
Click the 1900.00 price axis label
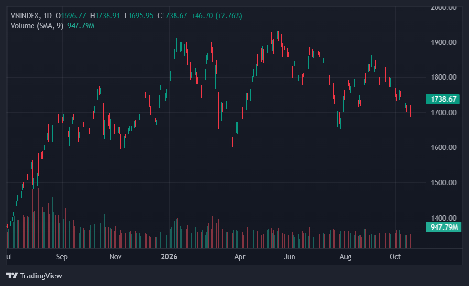coord(443,42)
